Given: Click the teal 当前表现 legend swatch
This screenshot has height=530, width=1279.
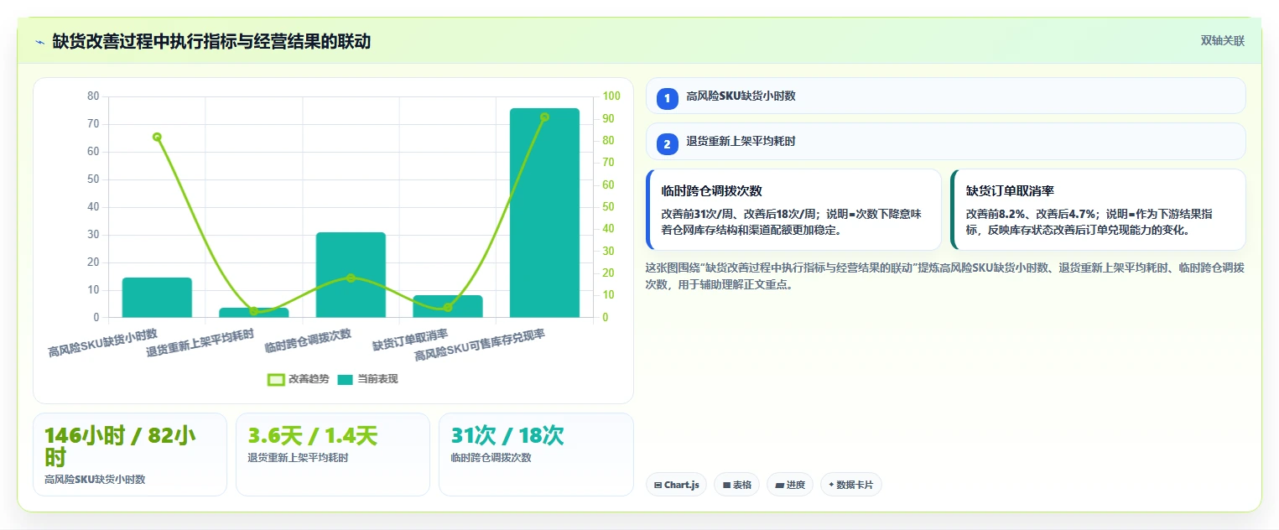Looking at the screenshot, I should 346,380.
